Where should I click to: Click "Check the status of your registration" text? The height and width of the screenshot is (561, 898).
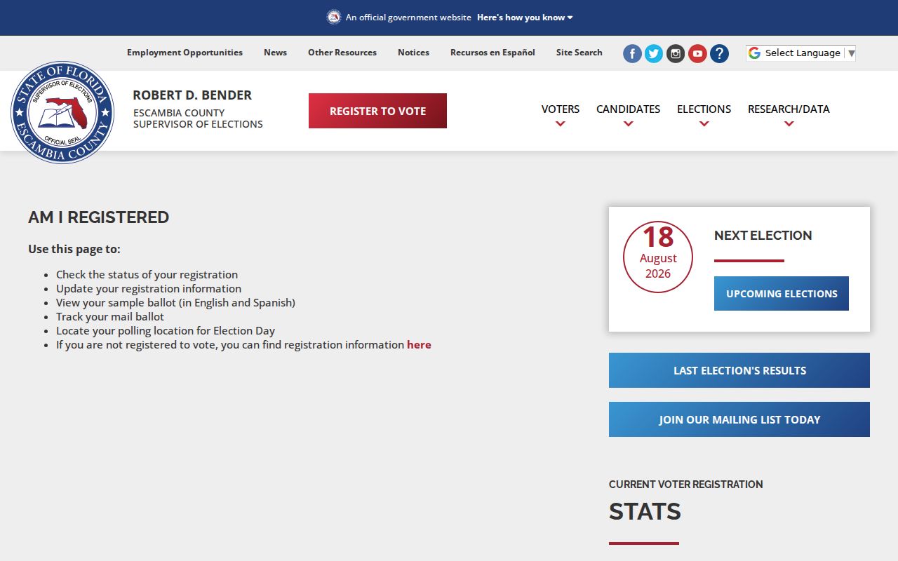[x=147, y=275]
